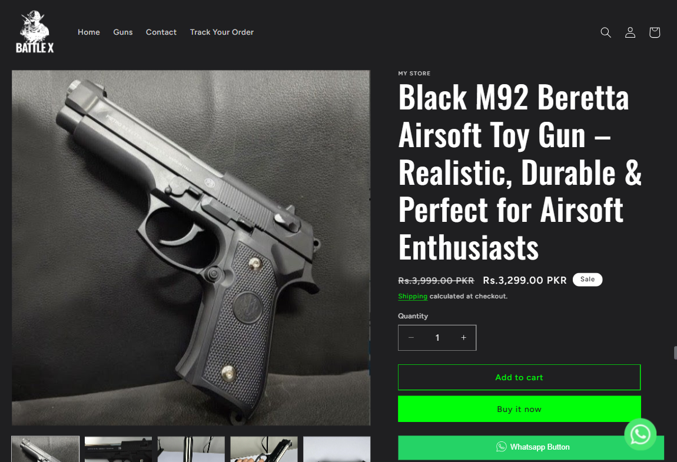Open the shopping cart icon

(x=655, y=32)
